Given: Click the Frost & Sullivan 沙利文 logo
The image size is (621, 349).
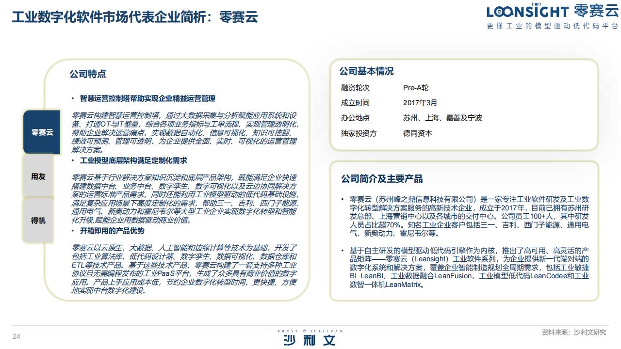Looking at the screenshot, I should (310, 337).
